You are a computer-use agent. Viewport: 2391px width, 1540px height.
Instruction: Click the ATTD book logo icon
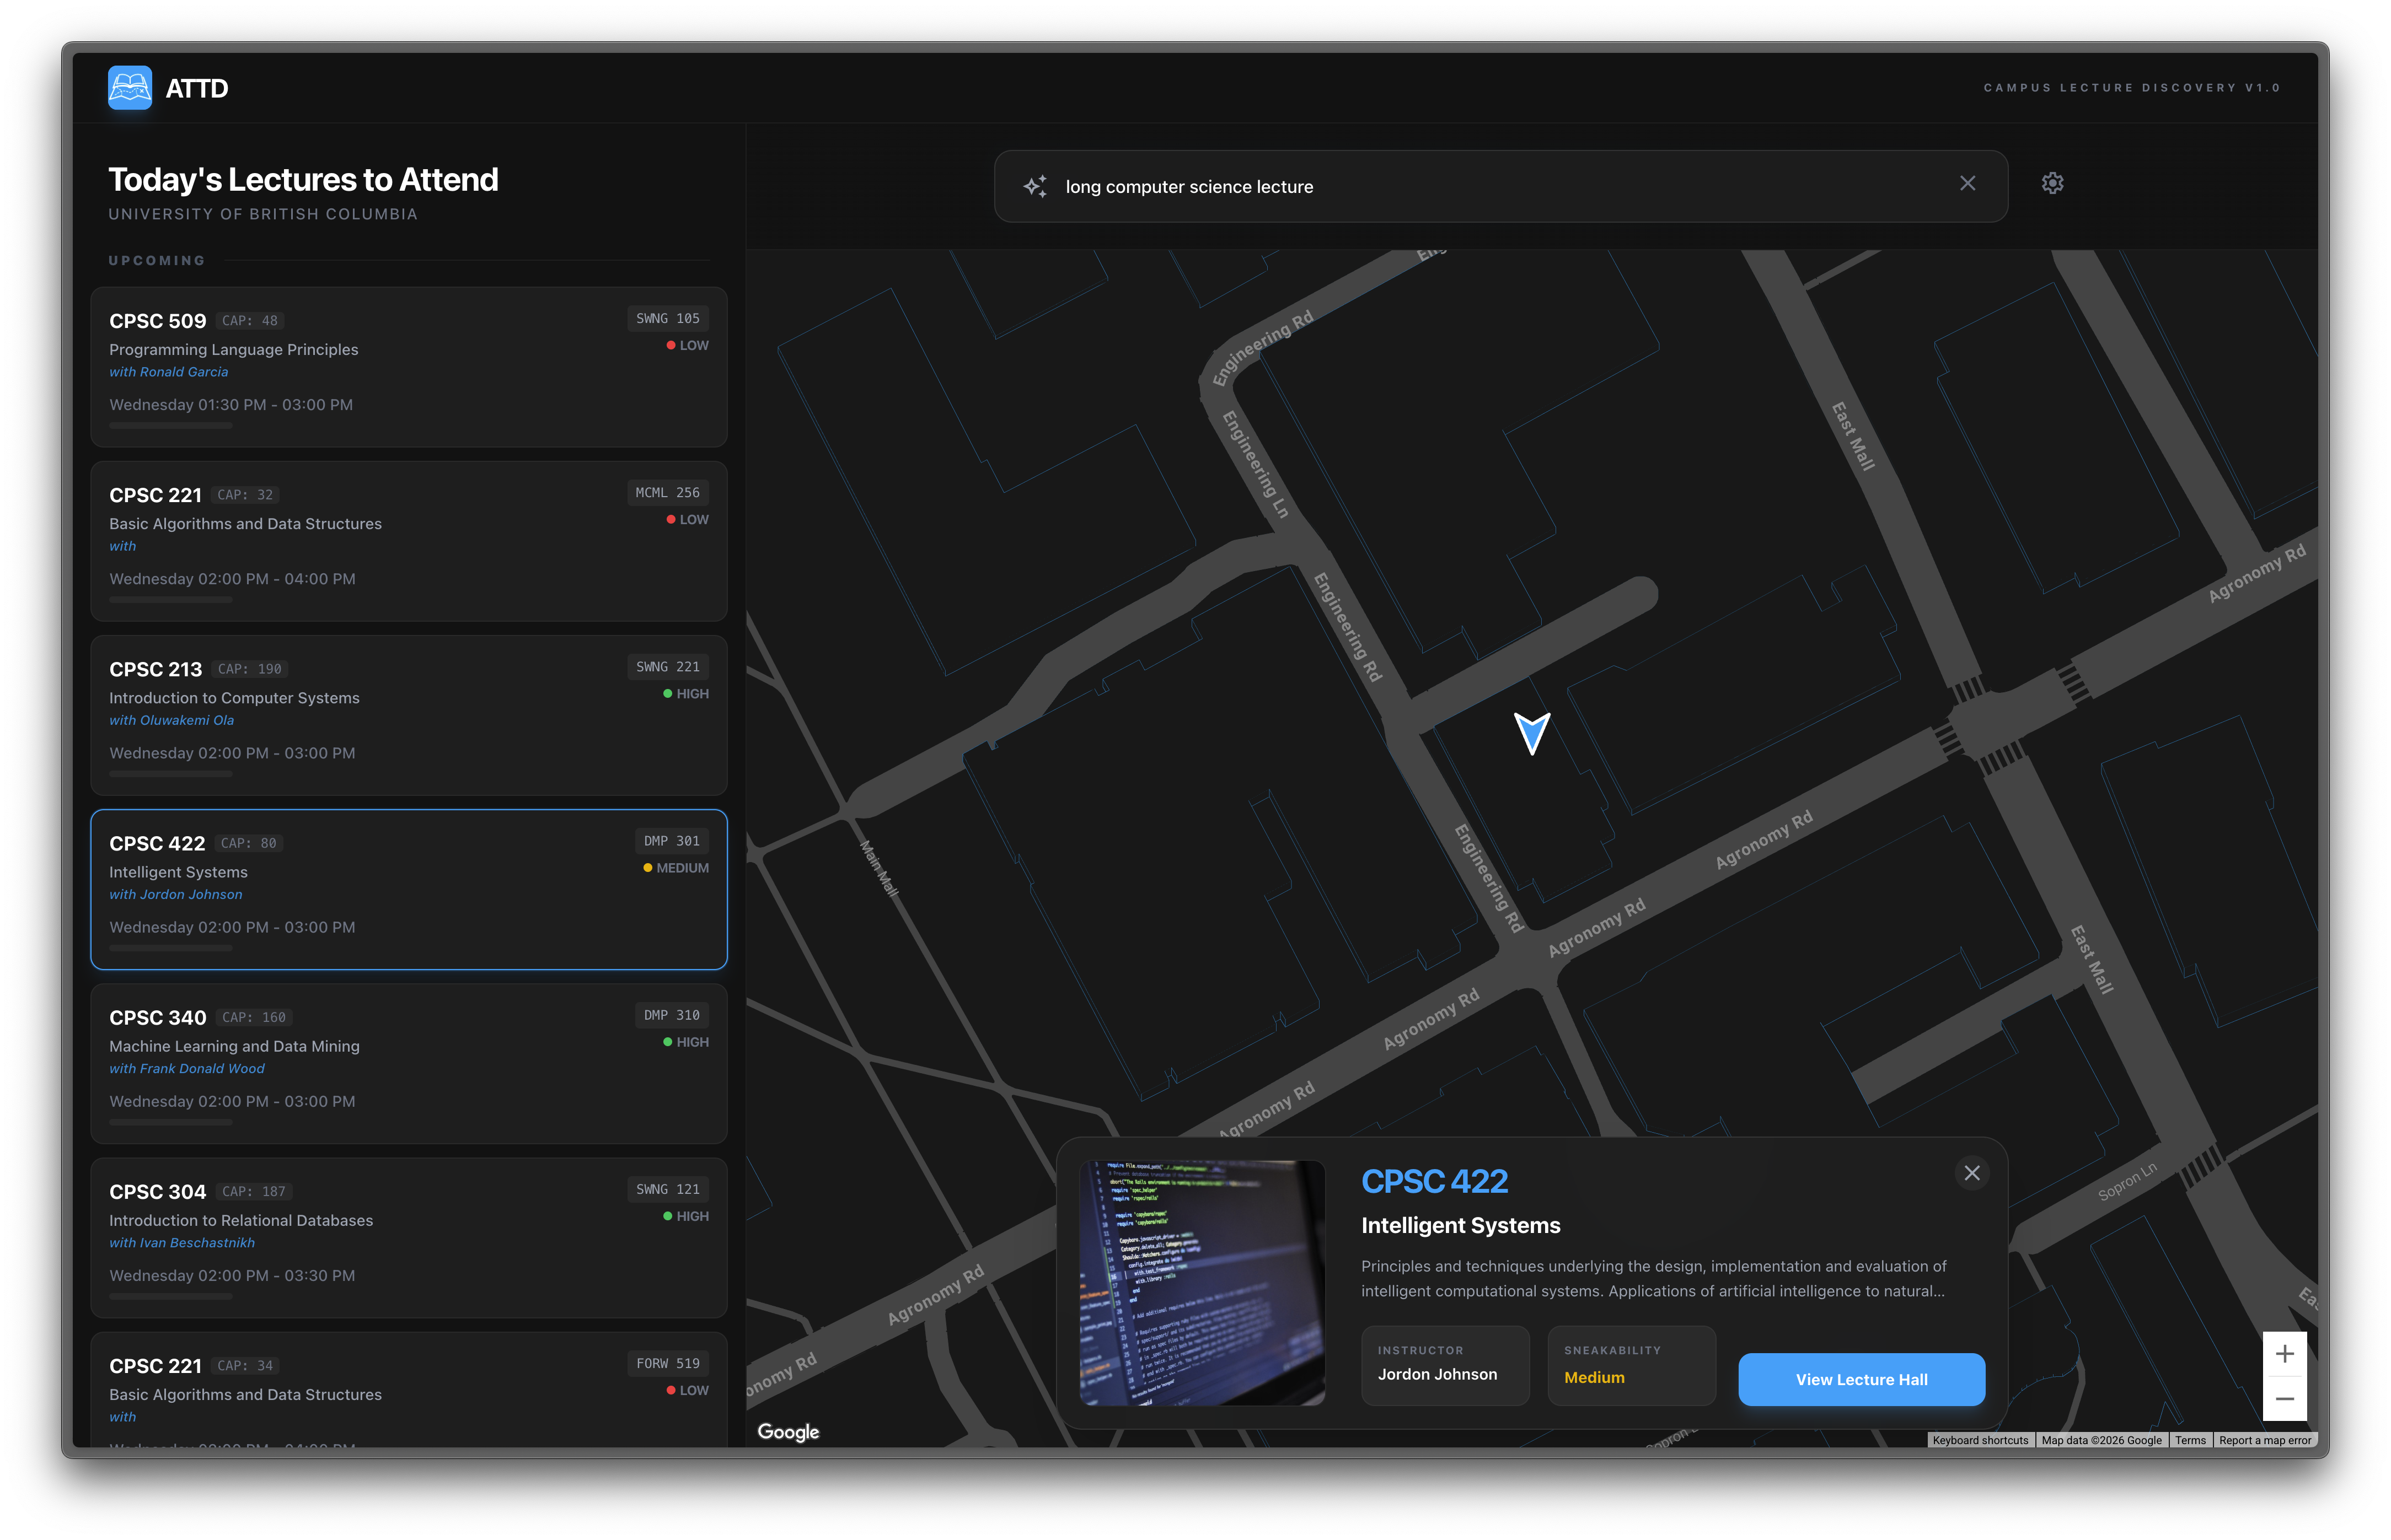pos(130,88)
